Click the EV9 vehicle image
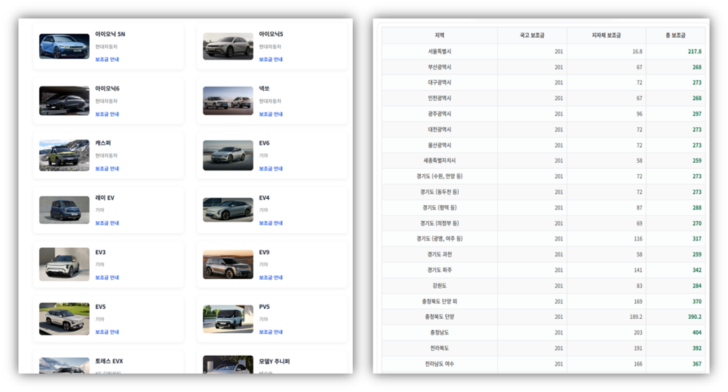 [x=227, y=264]
